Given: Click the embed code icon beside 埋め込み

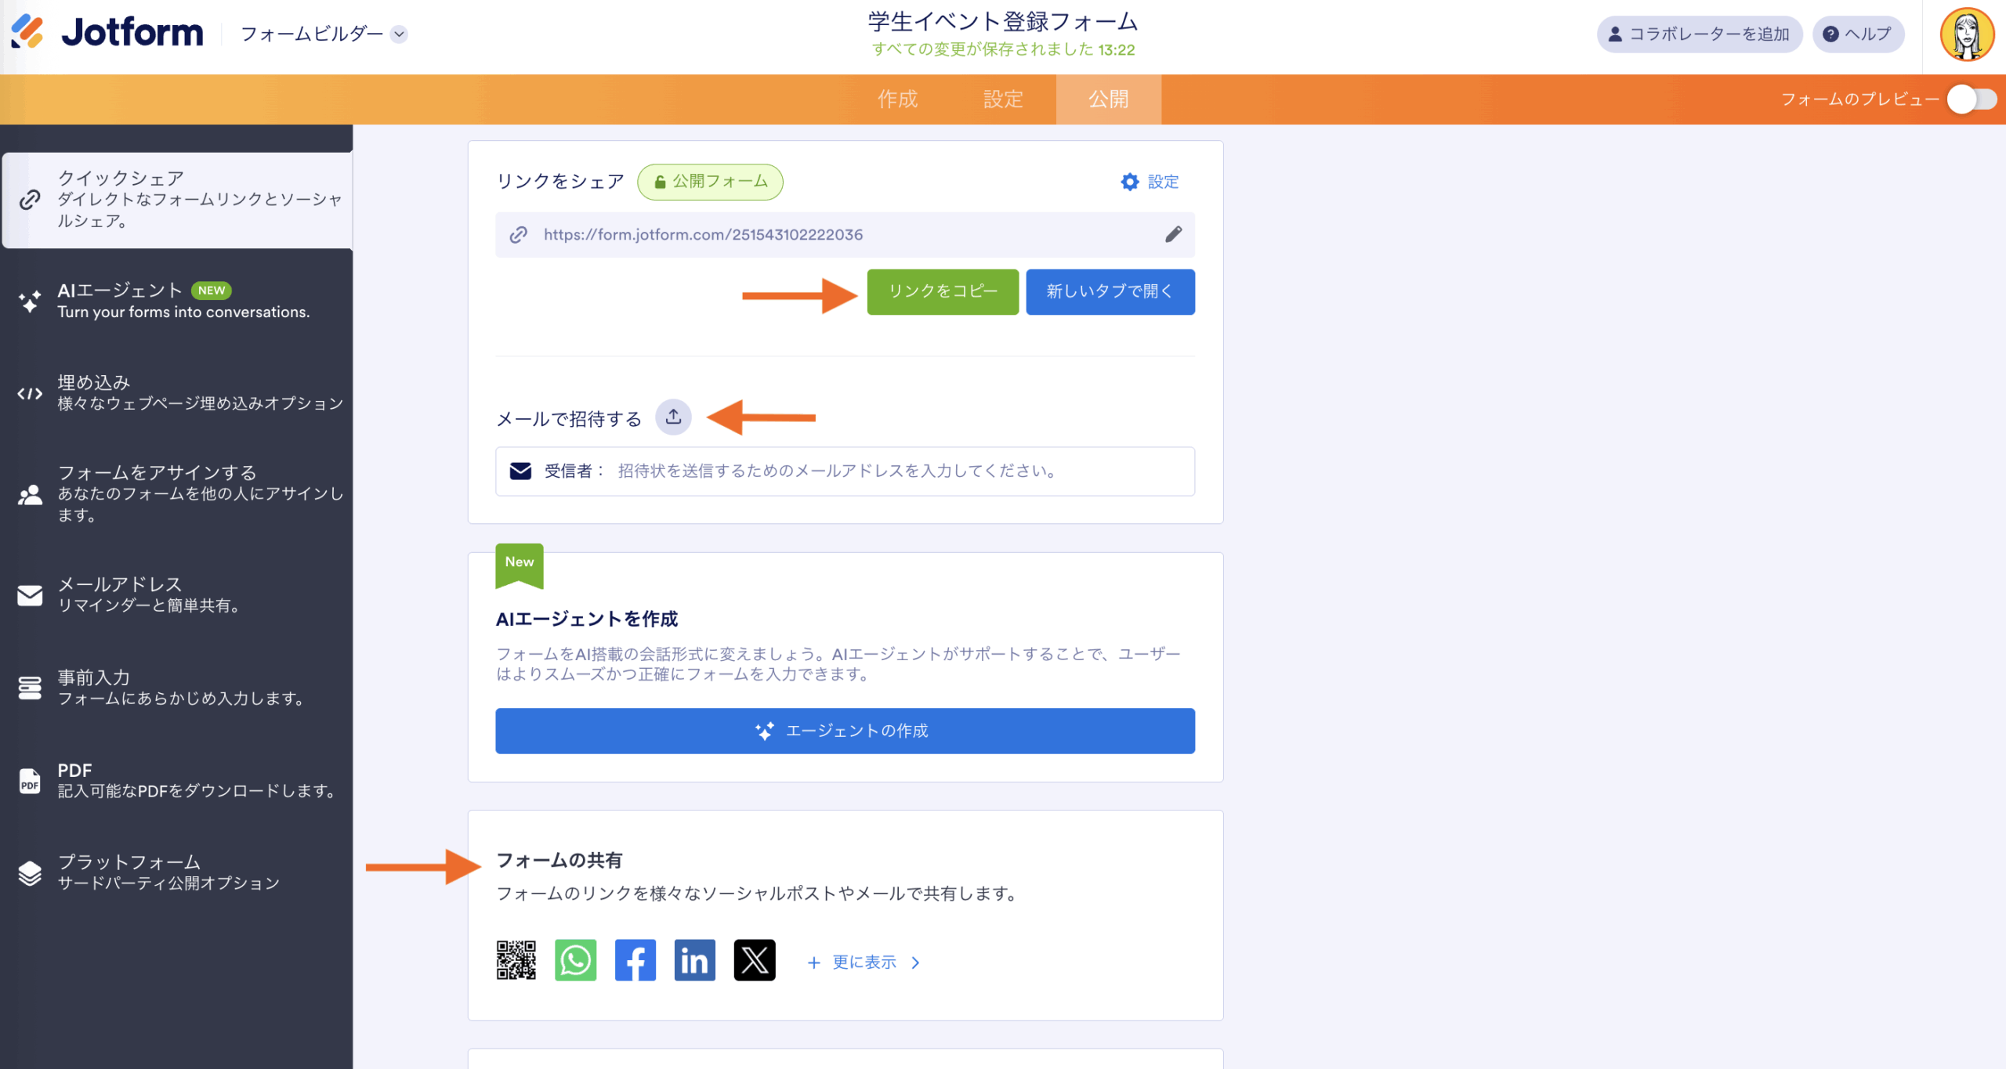Looking at the screenshot, I should click(x=30, y=393).
